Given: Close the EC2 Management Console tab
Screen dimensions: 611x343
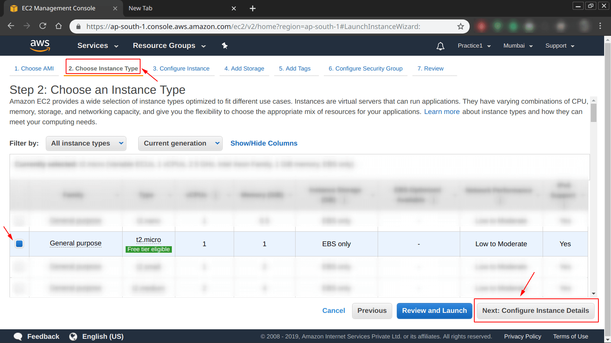Looking at the screenshot, I should [x=115, y=8].
